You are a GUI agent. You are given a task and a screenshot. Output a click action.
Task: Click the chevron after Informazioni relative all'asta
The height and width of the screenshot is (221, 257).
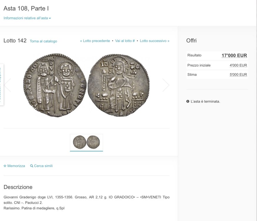50,18
